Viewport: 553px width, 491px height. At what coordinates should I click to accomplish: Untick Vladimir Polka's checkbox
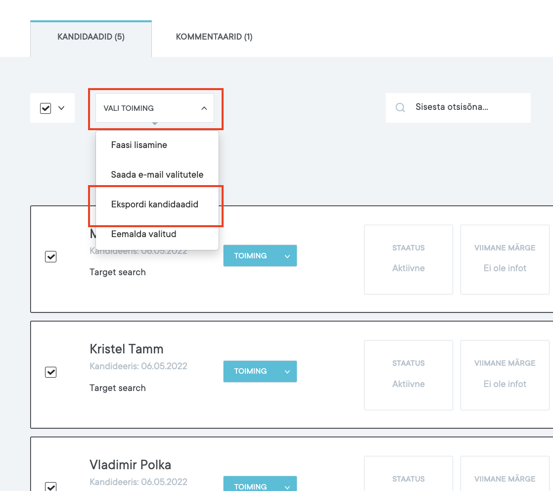coord(50,486)
